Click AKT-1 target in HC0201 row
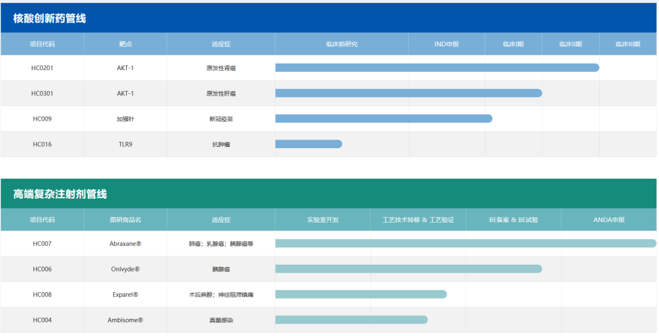This screenshot has height=336, width=659. 125,68
